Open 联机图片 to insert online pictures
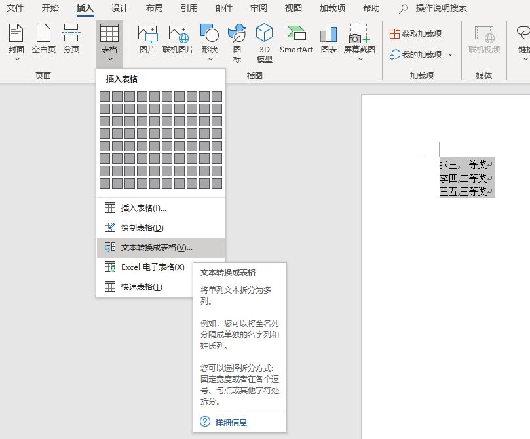The image size is (530, 439). [178, 41]
